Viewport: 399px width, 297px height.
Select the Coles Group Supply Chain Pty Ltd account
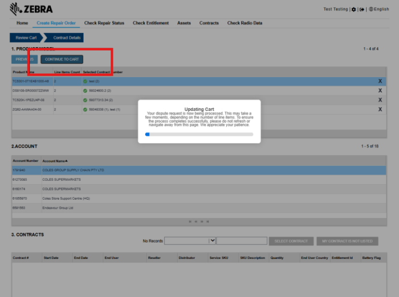point(199,170)
